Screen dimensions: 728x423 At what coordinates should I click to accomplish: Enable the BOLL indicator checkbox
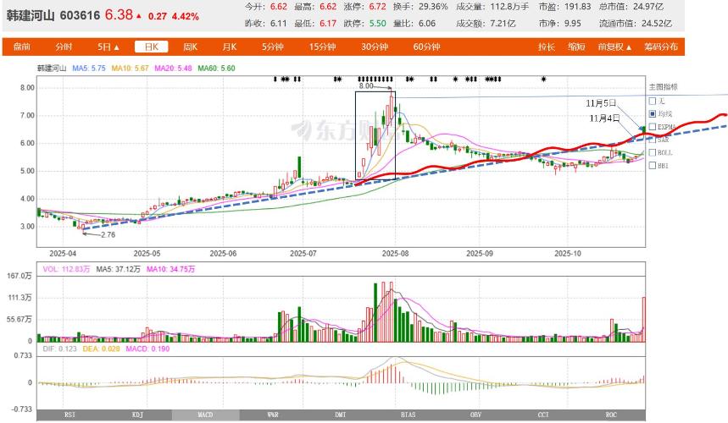click(653, 152)
